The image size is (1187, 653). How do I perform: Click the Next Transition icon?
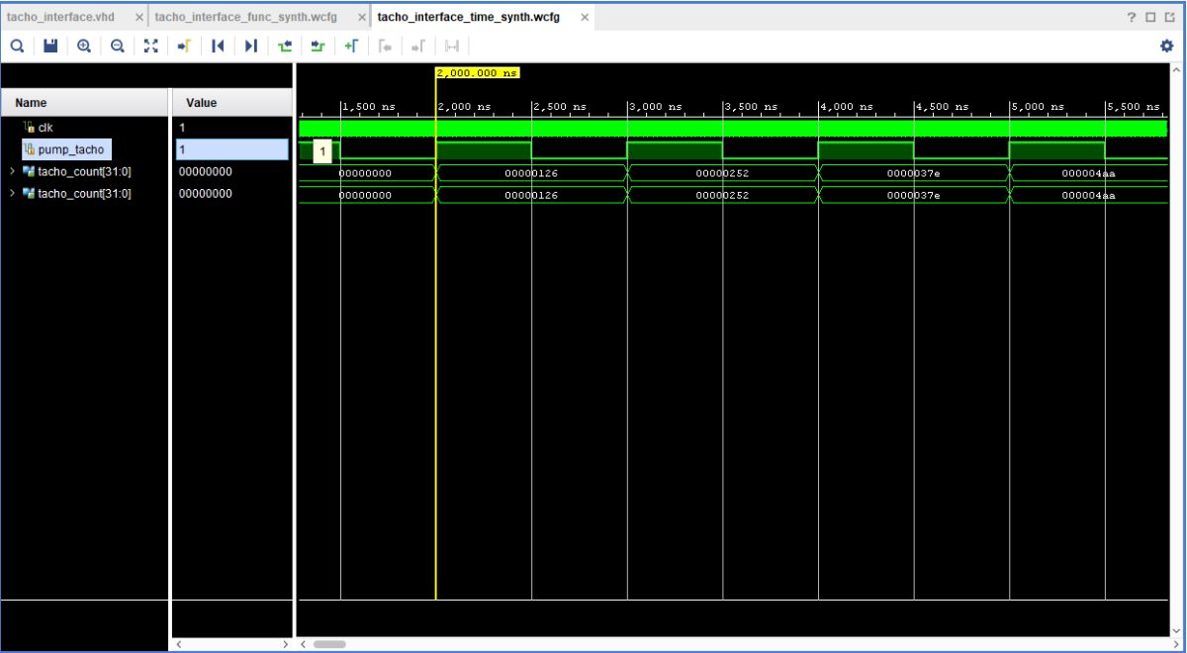coord(318,46)
